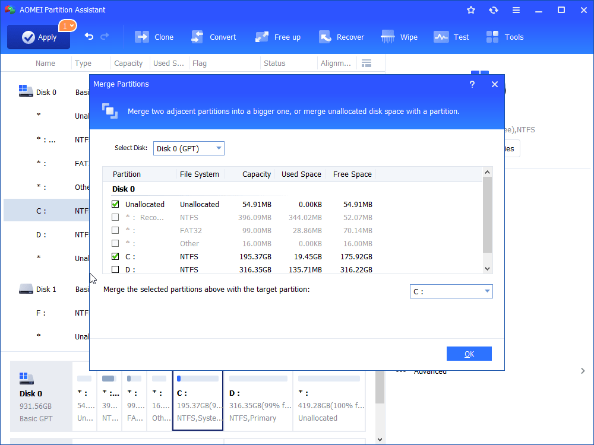Open the hamburger menu in title bar
Viewport: 594px width, 445px height.
[x=516, y=10]
